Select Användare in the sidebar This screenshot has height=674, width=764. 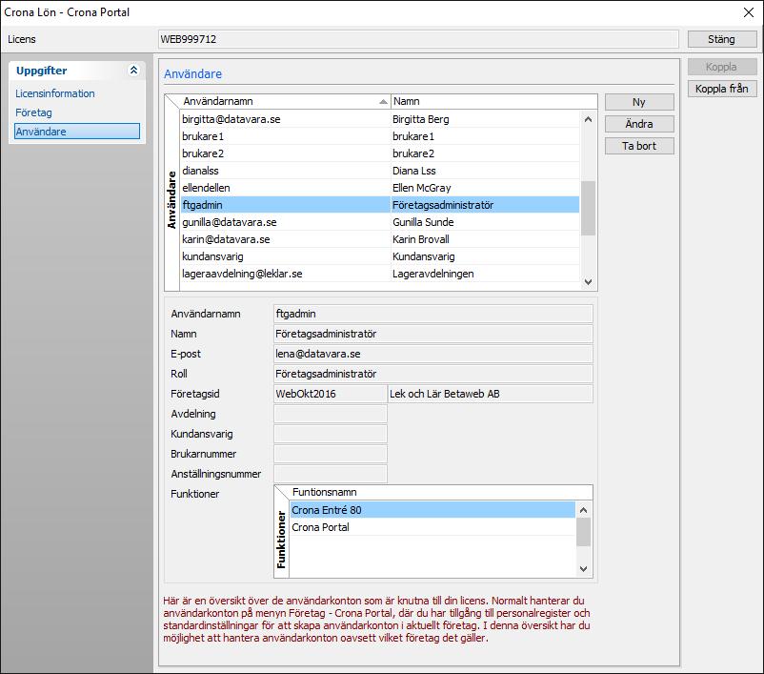click(x=77, y=132)
